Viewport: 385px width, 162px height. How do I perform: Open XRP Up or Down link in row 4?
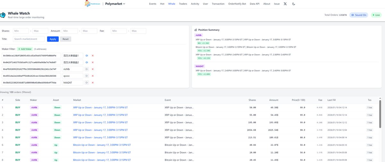pos(100,130)
